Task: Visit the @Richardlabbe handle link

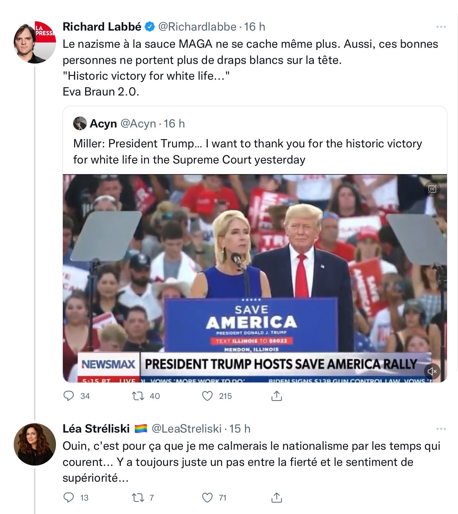Action: [x=197, y=27]
